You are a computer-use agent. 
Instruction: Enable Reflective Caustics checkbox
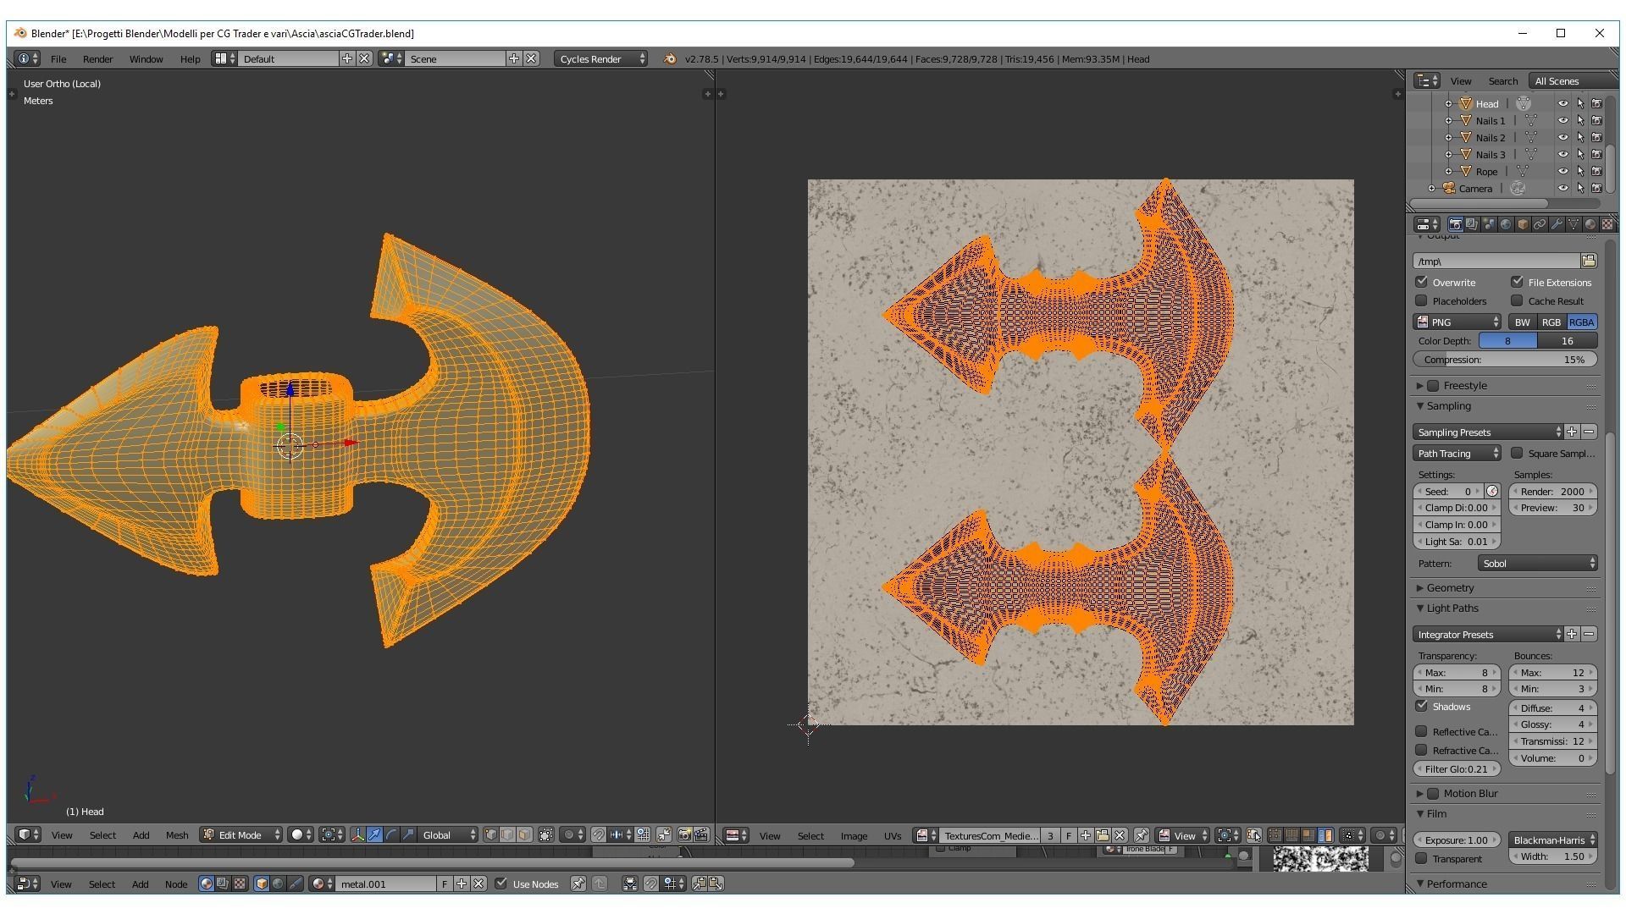1422,731
